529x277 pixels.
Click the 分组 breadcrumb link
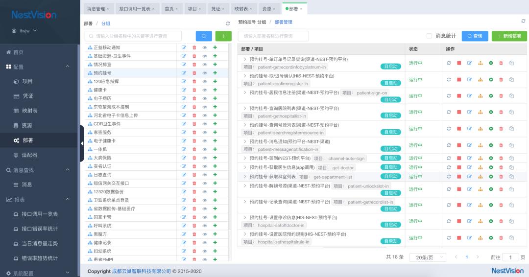click(106, 23)
